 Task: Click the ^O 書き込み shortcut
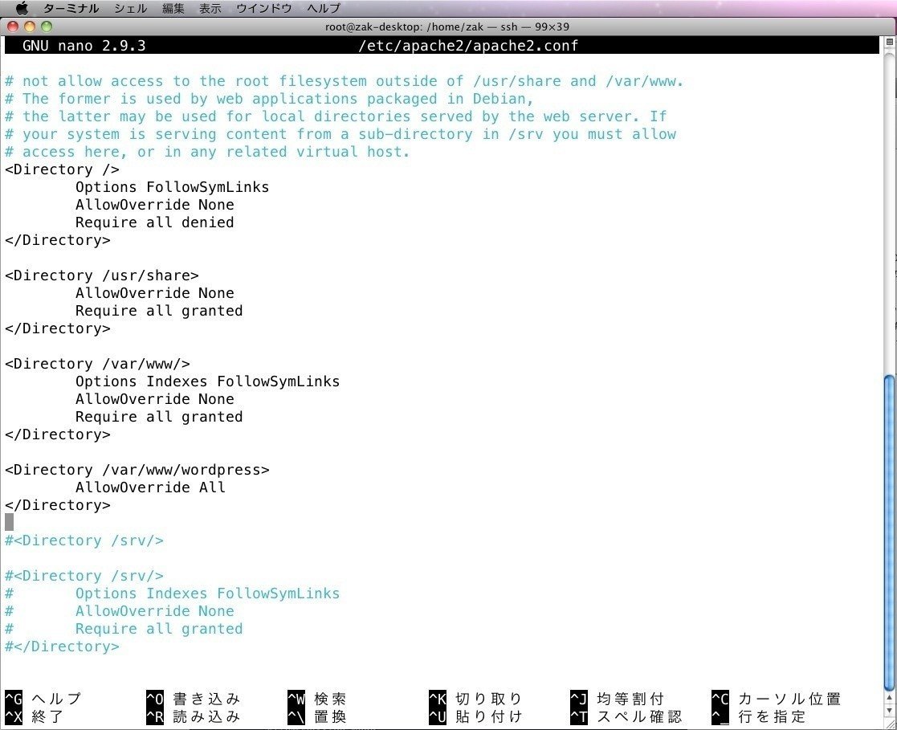194,699
